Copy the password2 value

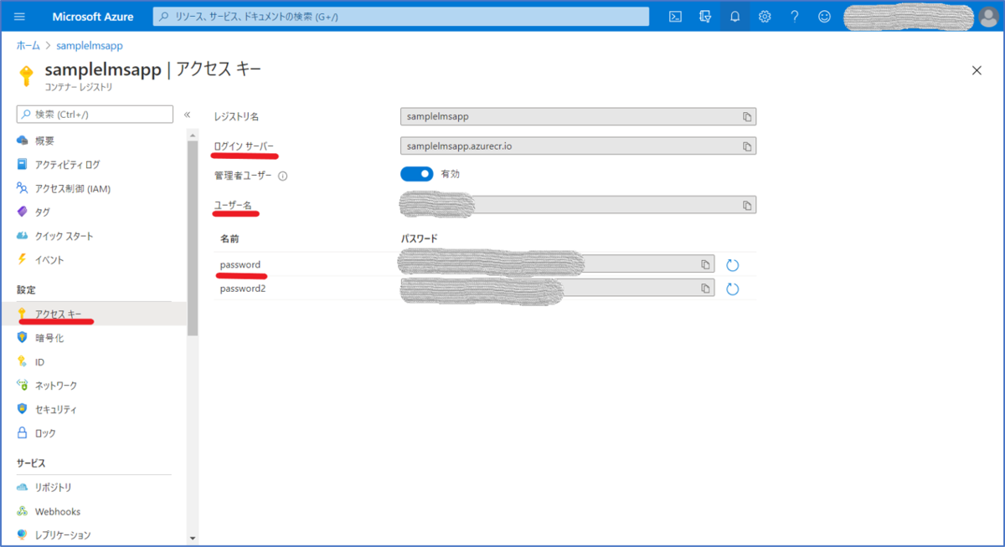click(x=705, y=289)
